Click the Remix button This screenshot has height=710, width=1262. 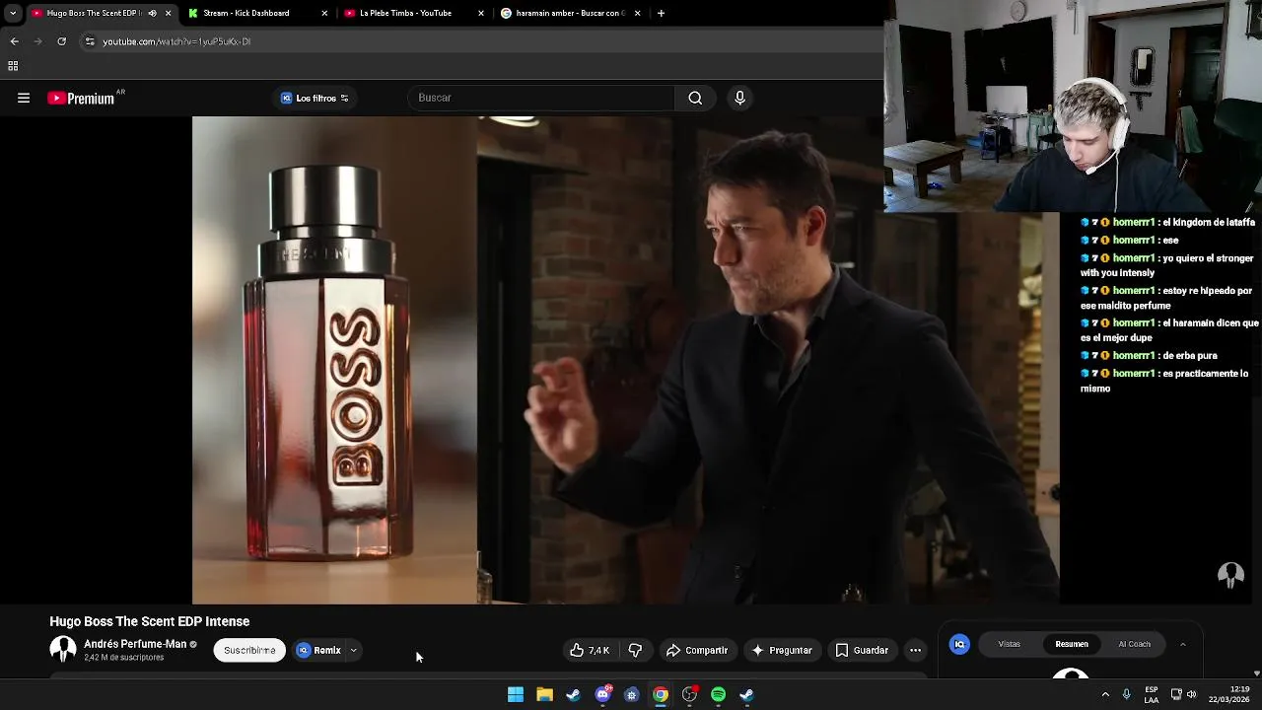[x=318, y=650]
